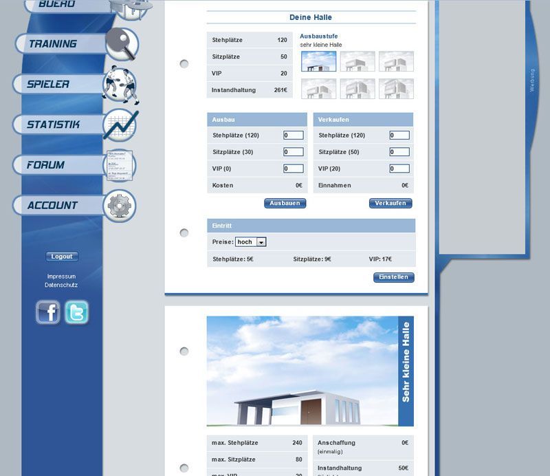Open the Account gear icon

pyautogui.click(x=120, y=206)
